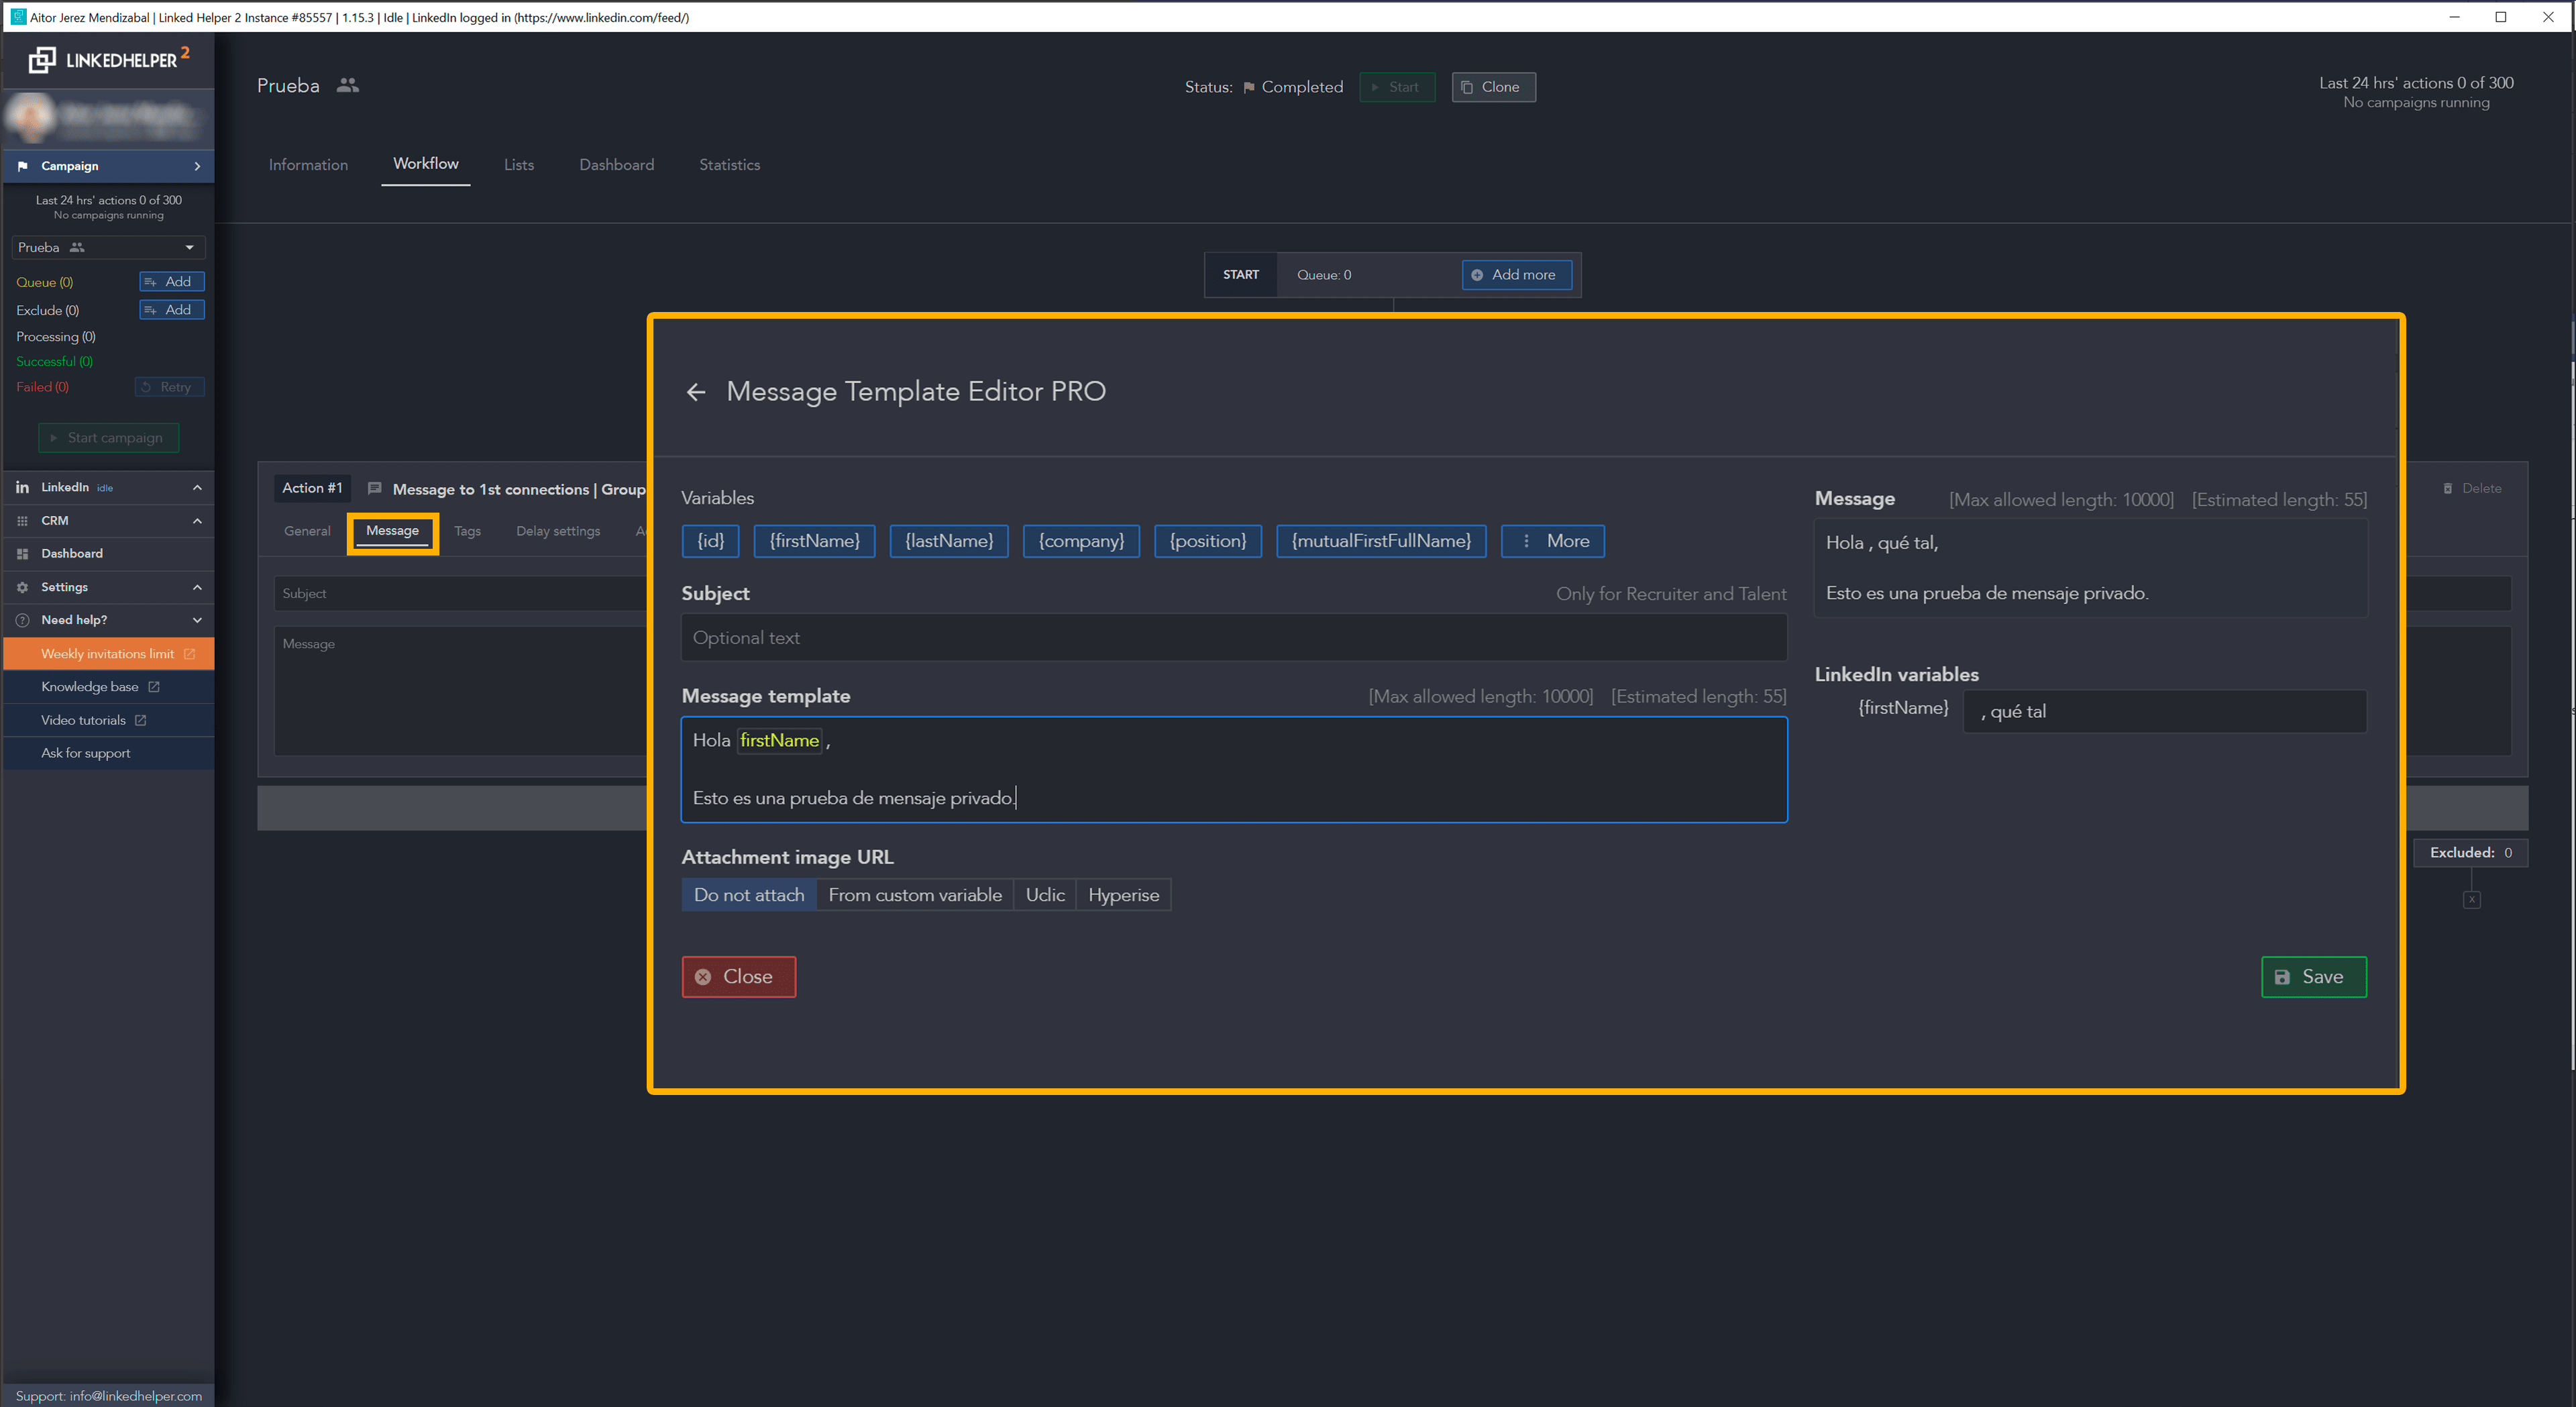This screenshot has height=1407, width=2576.
Task: Click the Save button
Action: pyautogui.click(x=2313, y=977)
